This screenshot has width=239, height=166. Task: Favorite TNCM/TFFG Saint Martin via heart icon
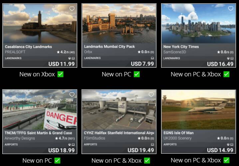(x=72, y=95)
